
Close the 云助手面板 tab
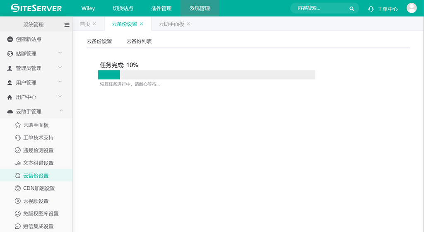tap(188, 24)
